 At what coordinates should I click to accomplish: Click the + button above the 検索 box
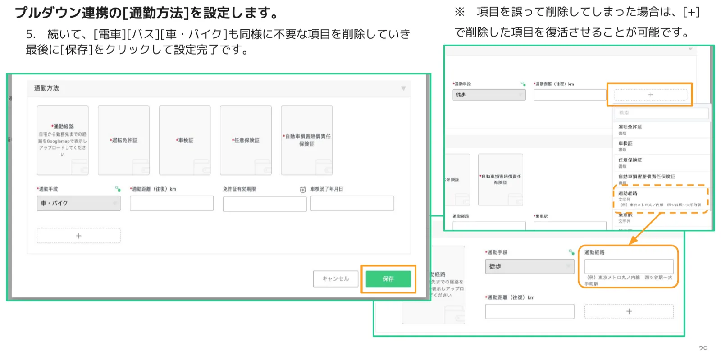[650, 95]
